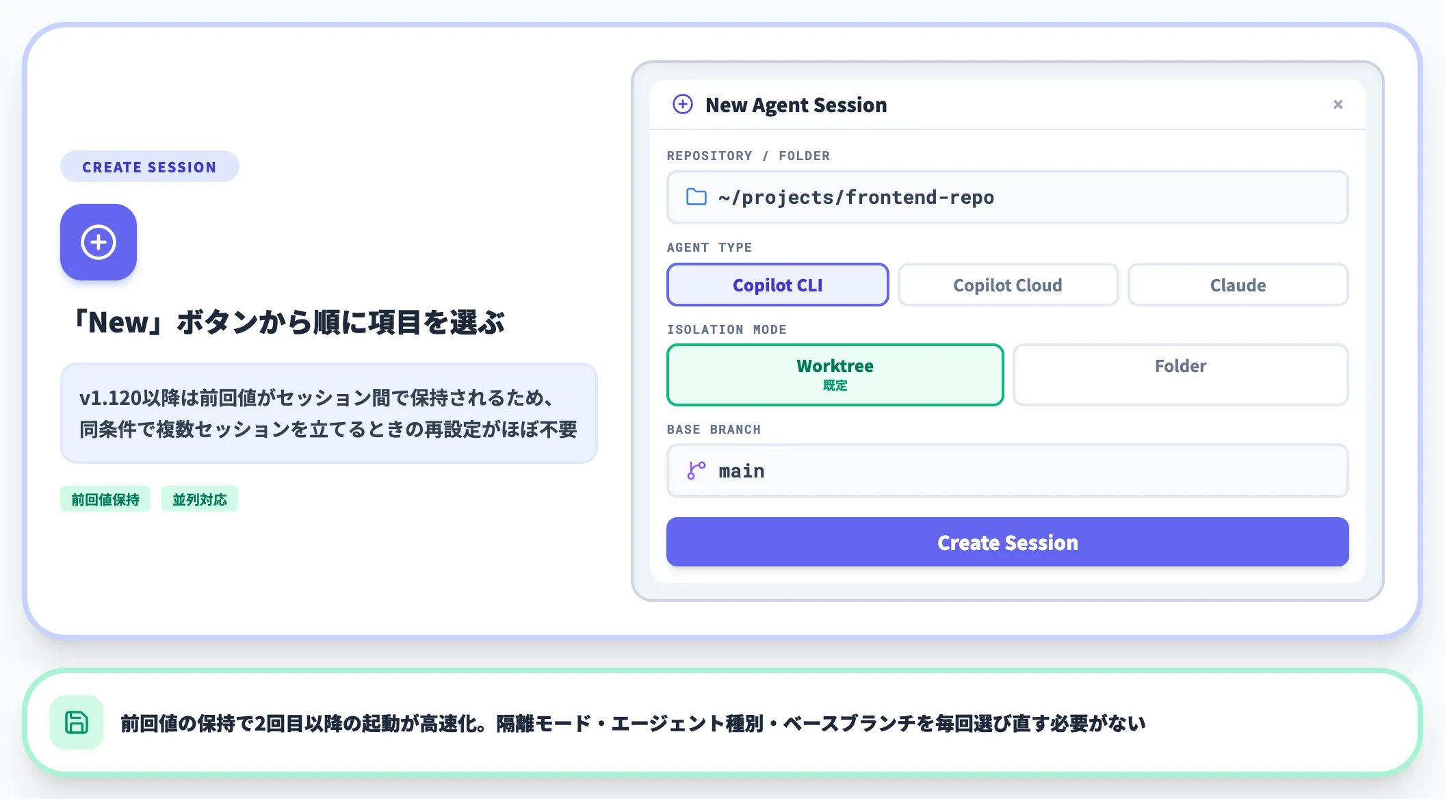Click the git branch icon beside main
The height and width of the screenshot is (799, 1445).
(x=697, y=471)
